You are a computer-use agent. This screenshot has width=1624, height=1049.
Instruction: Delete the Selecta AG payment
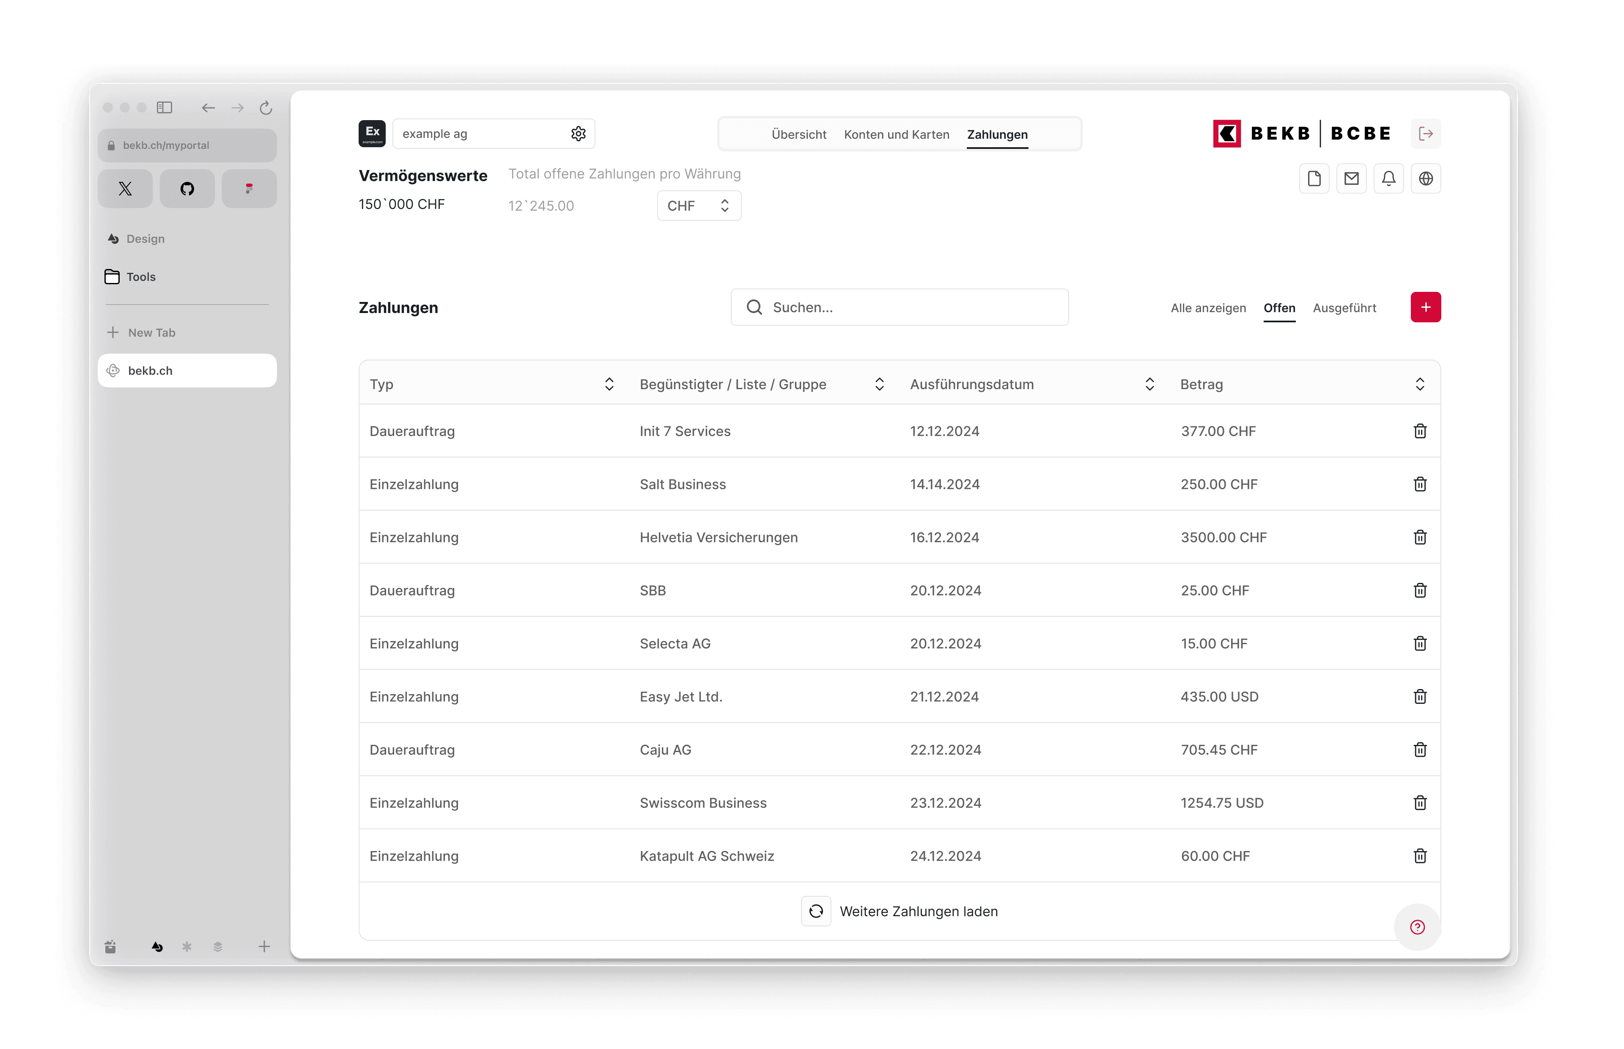1420,644
